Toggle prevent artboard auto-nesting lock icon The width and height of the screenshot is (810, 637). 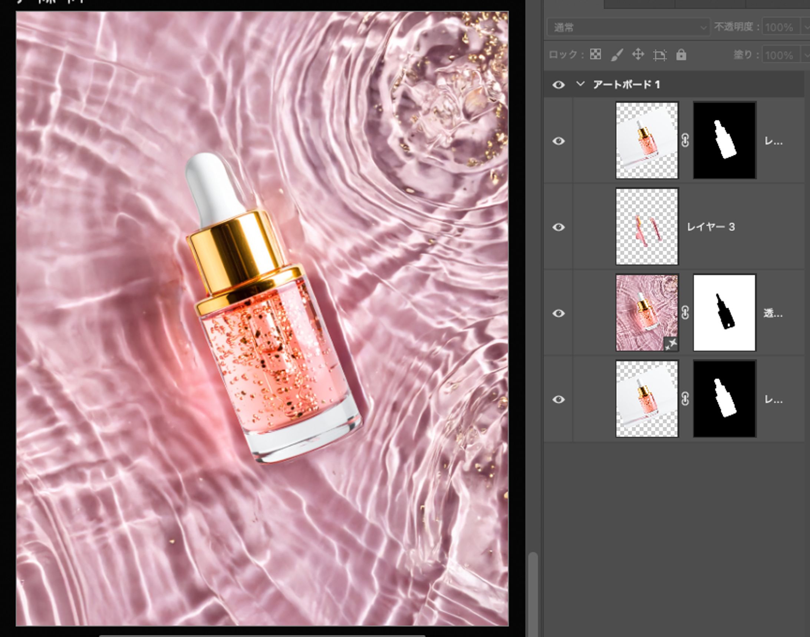(x=659, y=55)
